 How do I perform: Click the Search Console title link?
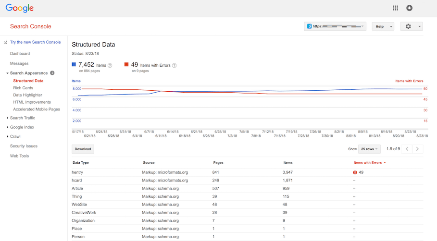[x=31, y=26]
